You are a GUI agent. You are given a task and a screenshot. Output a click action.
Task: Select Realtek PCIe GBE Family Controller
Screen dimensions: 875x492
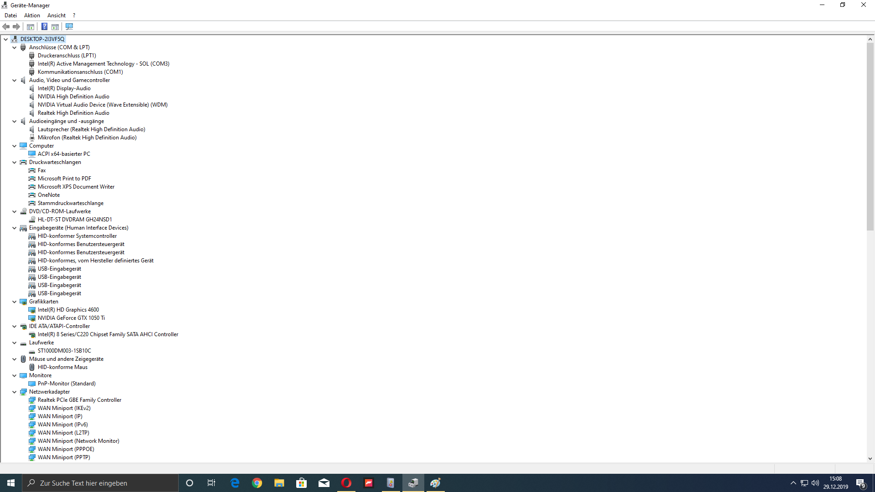(79, 400)
